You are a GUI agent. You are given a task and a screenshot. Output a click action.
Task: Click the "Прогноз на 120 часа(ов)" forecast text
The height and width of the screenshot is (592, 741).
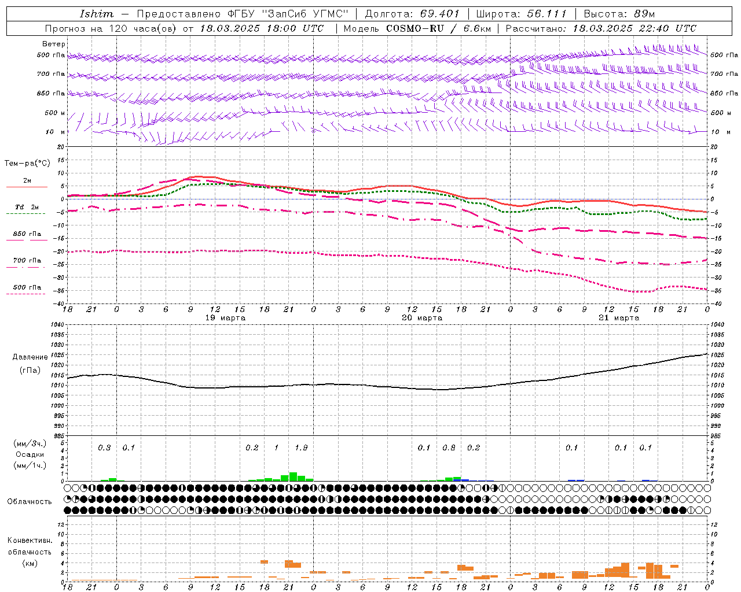tap(112, 28)
